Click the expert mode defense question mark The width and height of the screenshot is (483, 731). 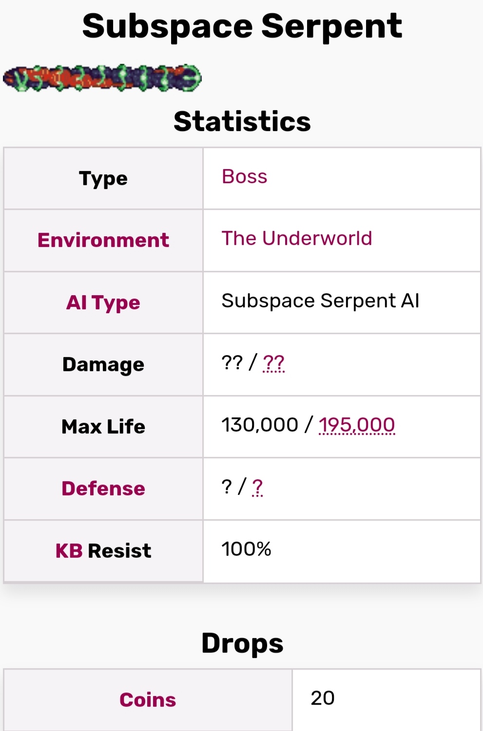coord(257,487)
